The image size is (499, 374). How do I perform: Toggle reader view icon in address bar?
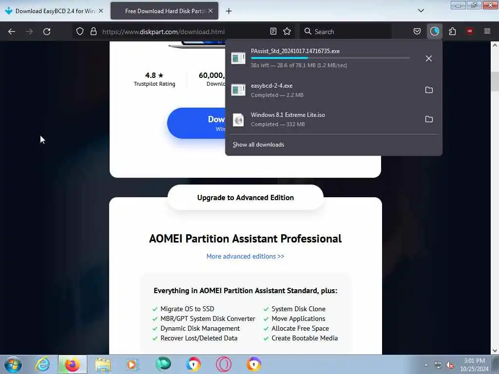coord(273,31)
